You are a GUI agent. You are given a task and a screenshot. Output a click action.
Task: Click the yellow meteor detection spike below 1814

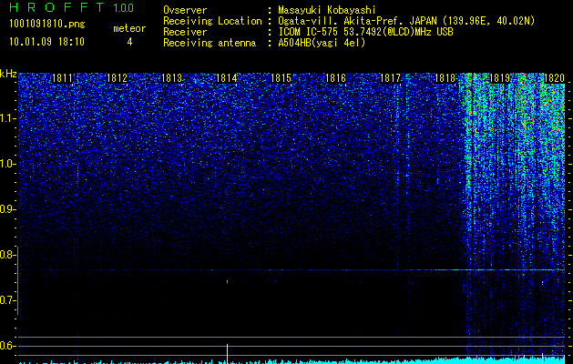pos(228,353)
